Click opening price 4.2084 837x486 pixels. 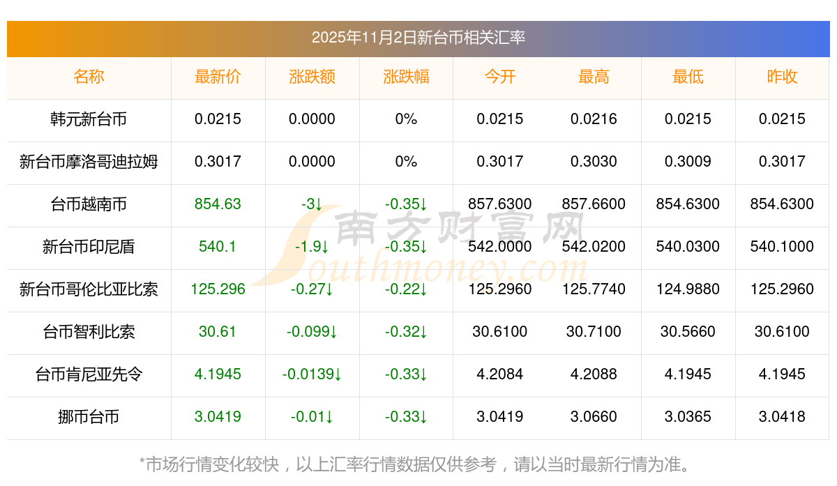click(x=500, y=374)
